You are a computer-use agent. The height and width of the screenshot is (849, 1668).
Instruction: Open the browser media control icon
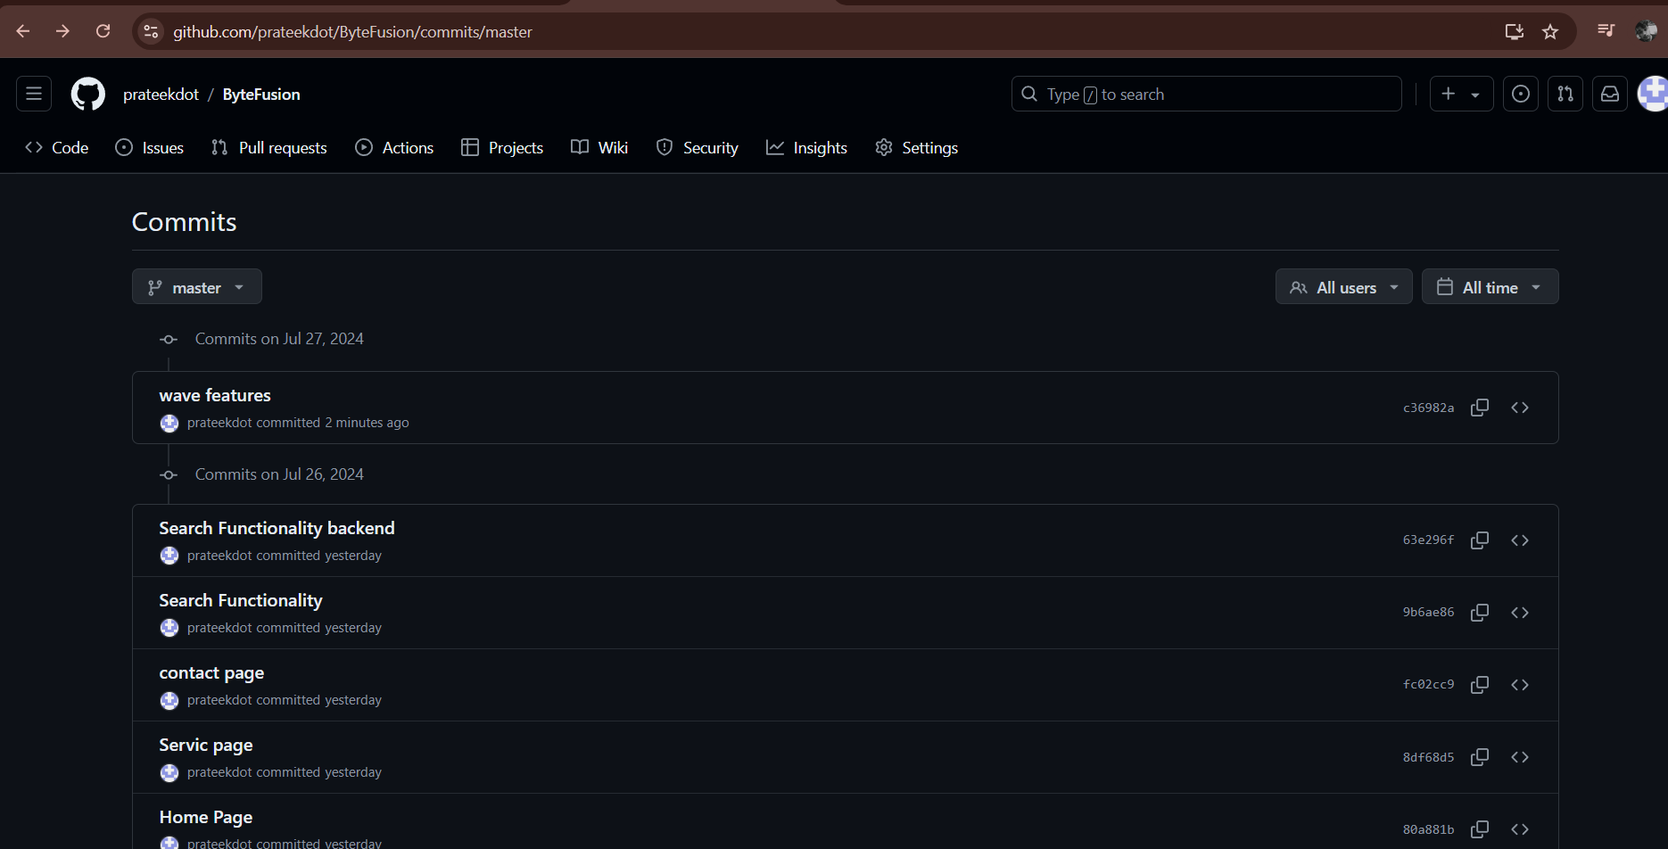point(1606,31)
